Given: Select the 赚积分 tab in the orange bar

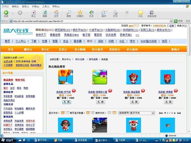Looking at the screenshot, I should tap(28, 49).
